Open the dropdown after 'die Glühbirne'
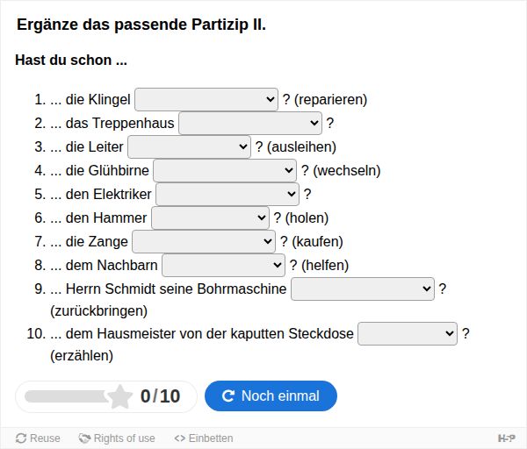 [225, 170]
